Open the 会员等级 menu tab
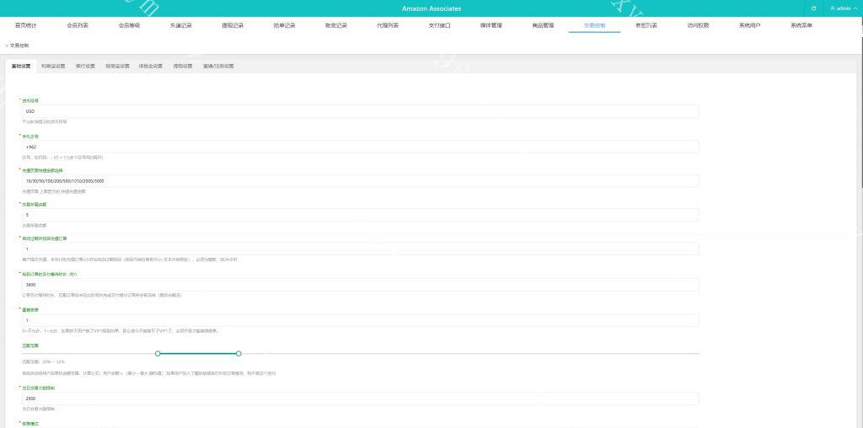This screenshot has width=863, height=428. (x=129, y=25)
